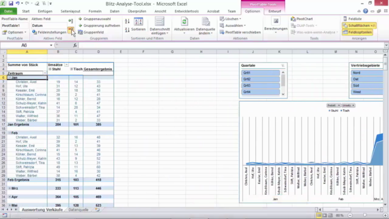Image resolution: width=389 pixels, height=219 pixels.
Task: Collapse the Feb group
Action: tap(10, 133)
